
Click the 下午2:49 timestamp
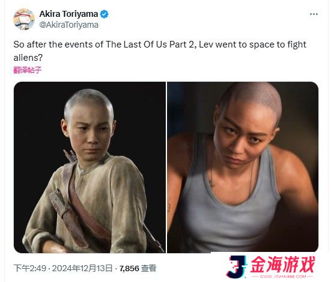(x=30, y=268)
